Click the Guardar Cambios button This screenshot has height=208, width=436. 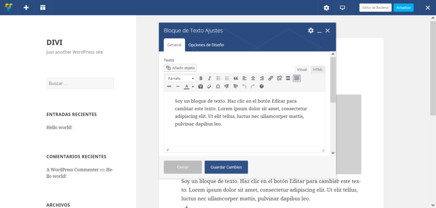(226, 167)
